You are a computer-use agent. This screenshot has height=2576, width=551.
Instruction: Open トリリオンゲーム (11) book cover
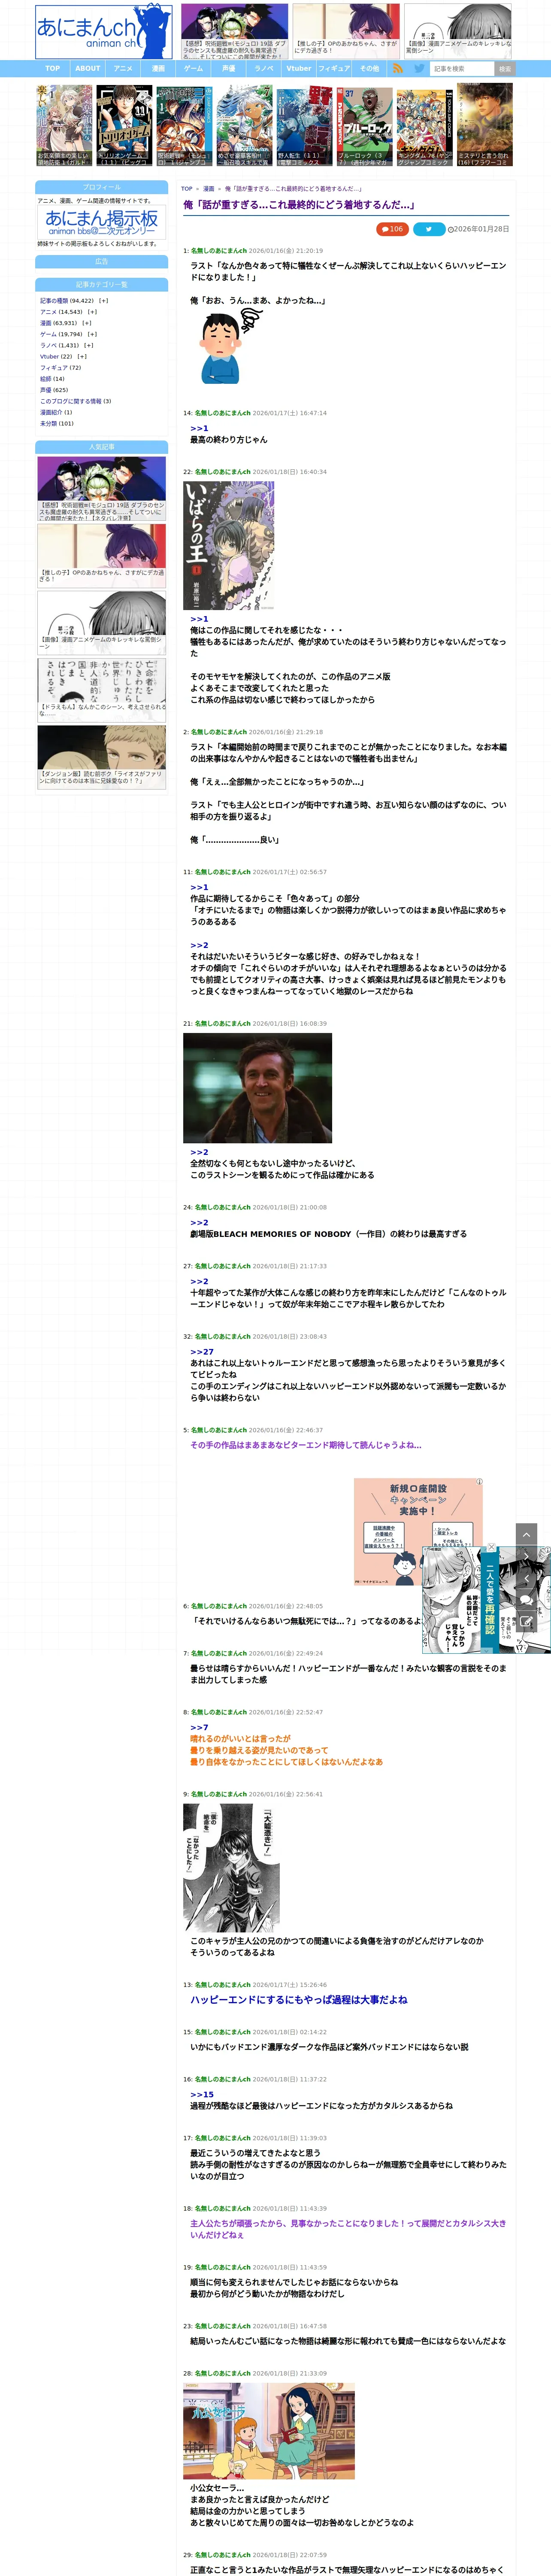(x=125, y=124)
